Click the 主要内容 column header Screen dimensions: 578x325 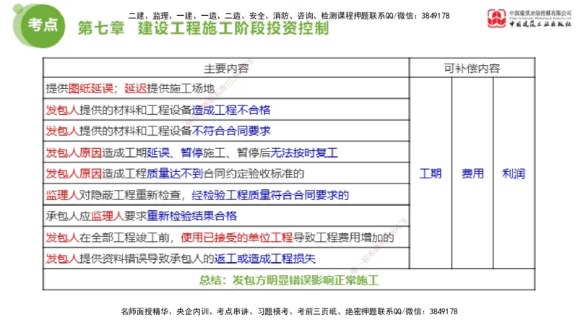(x=226, y=68)
